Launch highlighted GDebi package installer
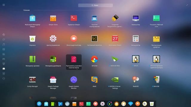This screenshot has width=191, height=107. 74,62
